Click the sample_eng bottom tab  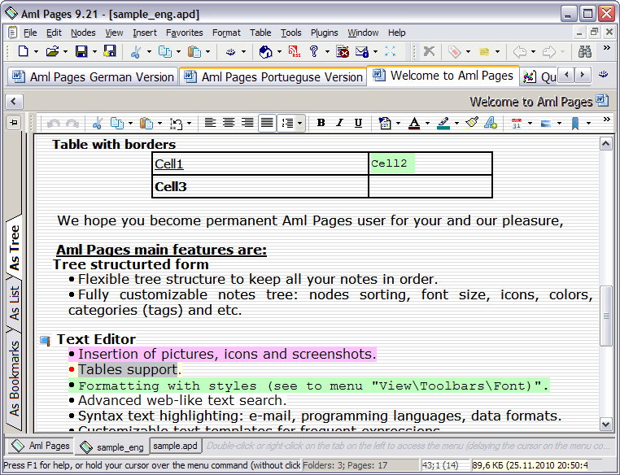coord(112,447)
